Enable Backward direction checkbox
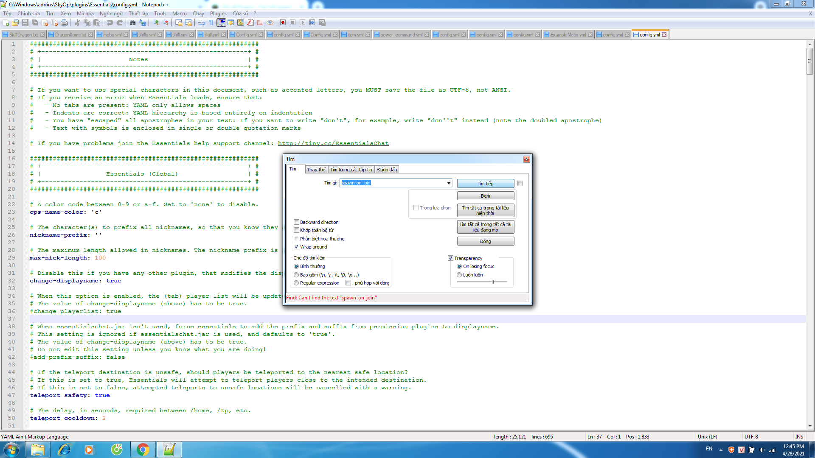The height and width of the screenshot is (458, 815). pyautogui.click(x=297, y=222)
